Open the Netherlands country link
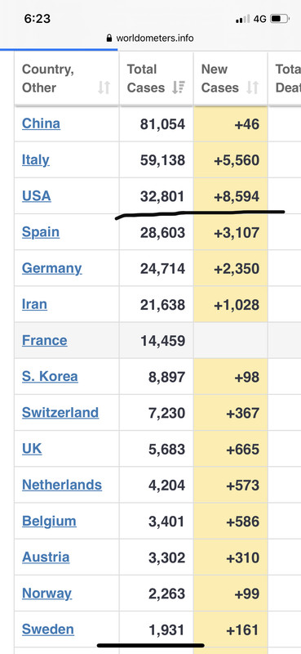This screenshot has height=654, width=301. pos(62,485)
